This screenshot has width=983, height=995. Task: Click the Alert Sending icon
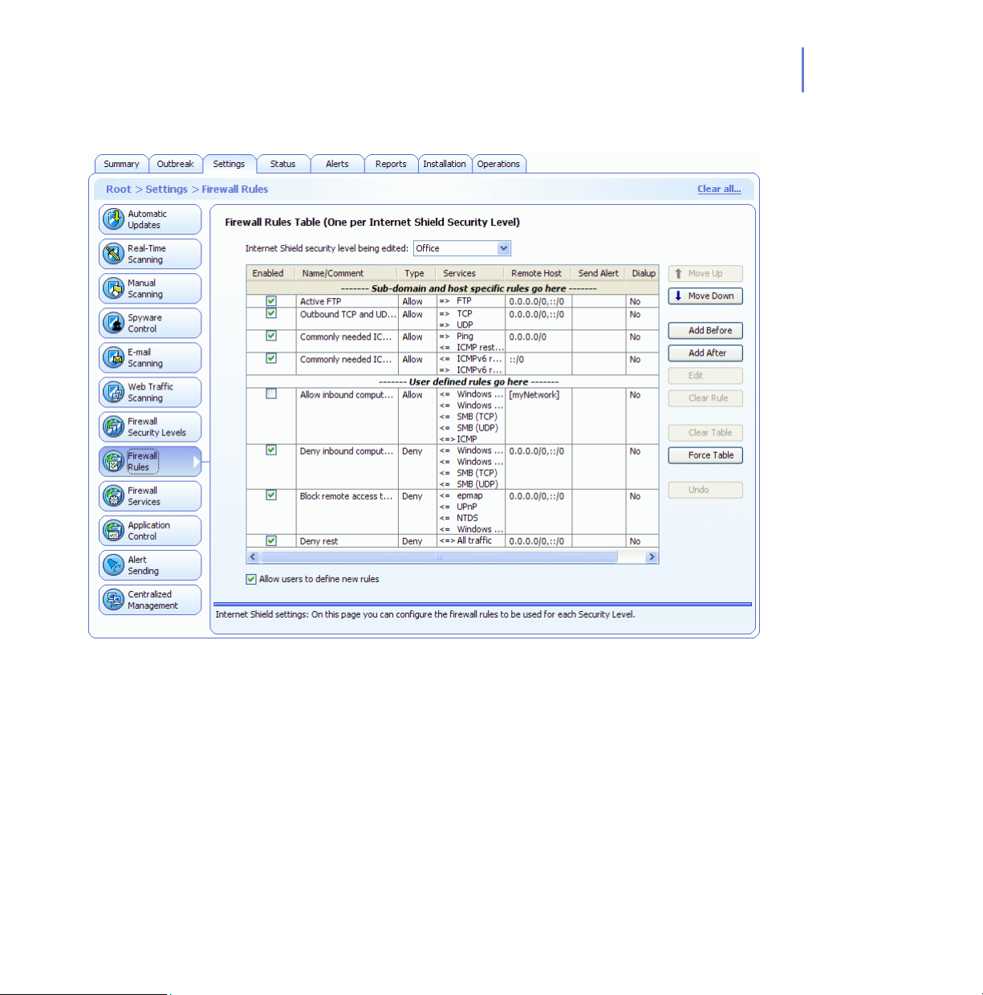coord(114,565)
